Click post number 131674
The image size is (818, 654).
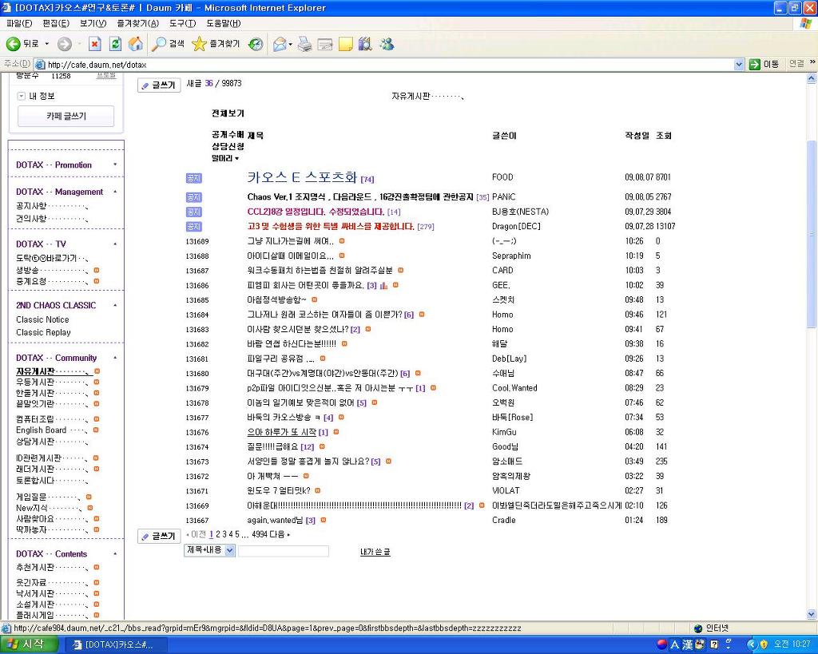pos(197,447)
